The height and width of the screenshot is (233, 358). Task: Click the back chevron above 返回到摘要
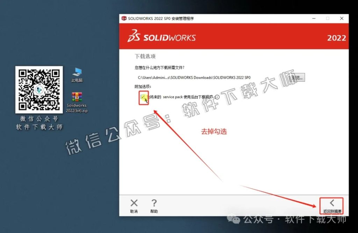[x=331, y=203]
